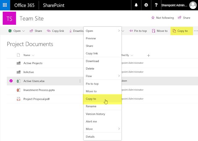The image size is (198, 141).
Task: Open the InActive folder
Action: [x=29, y=72]
